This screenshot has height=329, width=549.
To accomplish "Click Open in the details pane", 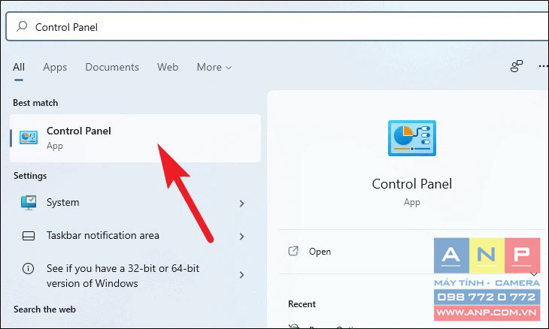I will click(x=320, y=252).
